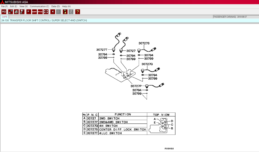
Task: Click the magnifier zoom toolbar icon
Action: [29, 12]
